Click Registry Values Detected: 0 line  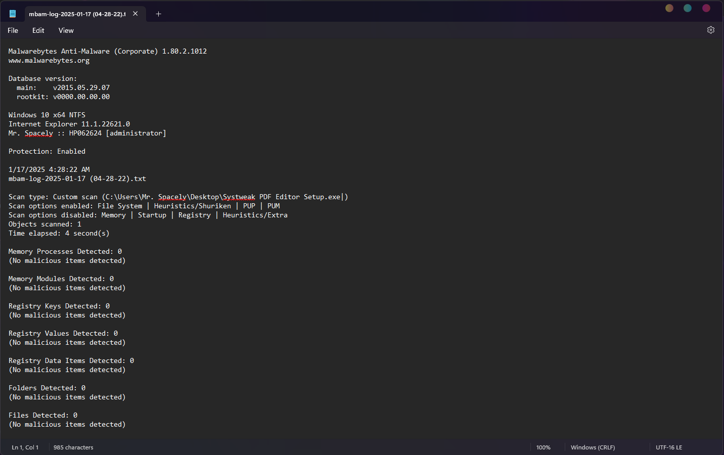click(63, 334)
